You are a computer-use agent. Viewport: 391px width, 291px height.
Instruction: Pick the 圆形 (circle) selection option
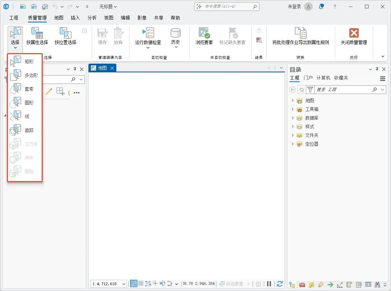25,102
